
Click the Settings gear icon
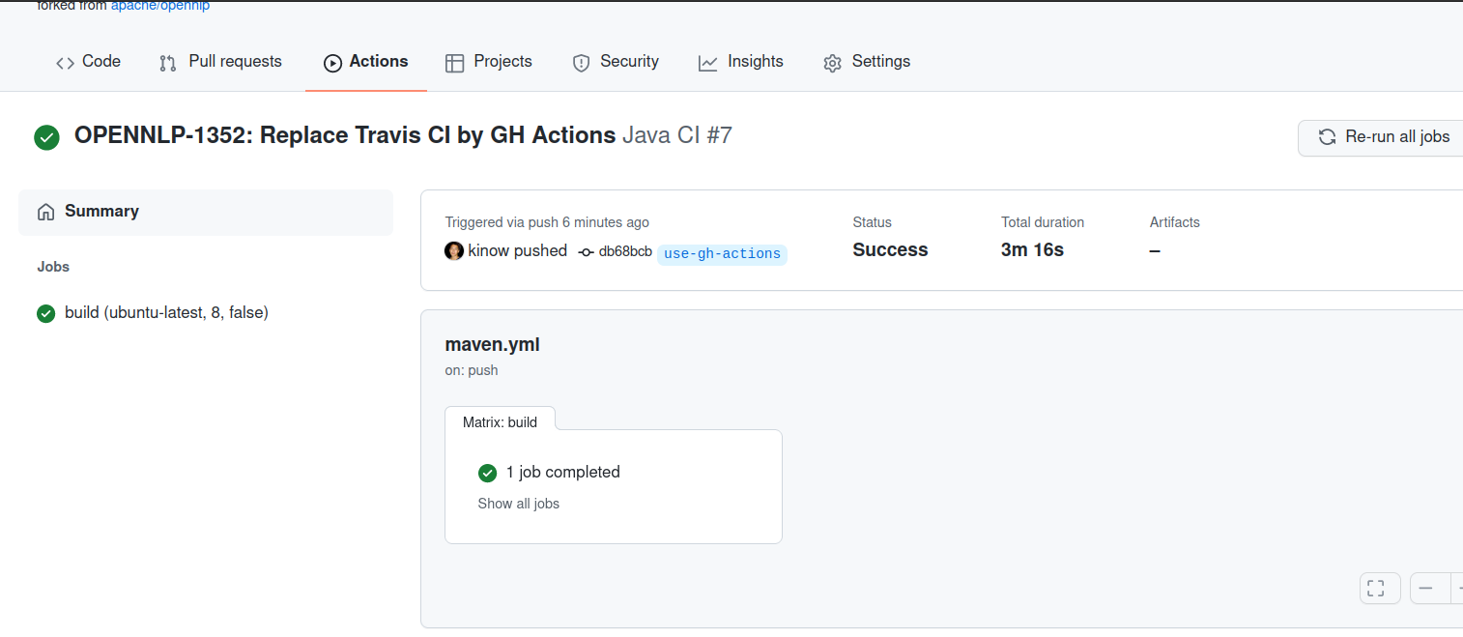pyautogui.click(x=832, y=63)
